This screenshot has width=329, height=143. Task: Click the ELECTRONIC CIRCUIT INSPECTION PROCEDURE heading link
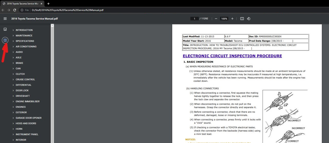point(232,56)
